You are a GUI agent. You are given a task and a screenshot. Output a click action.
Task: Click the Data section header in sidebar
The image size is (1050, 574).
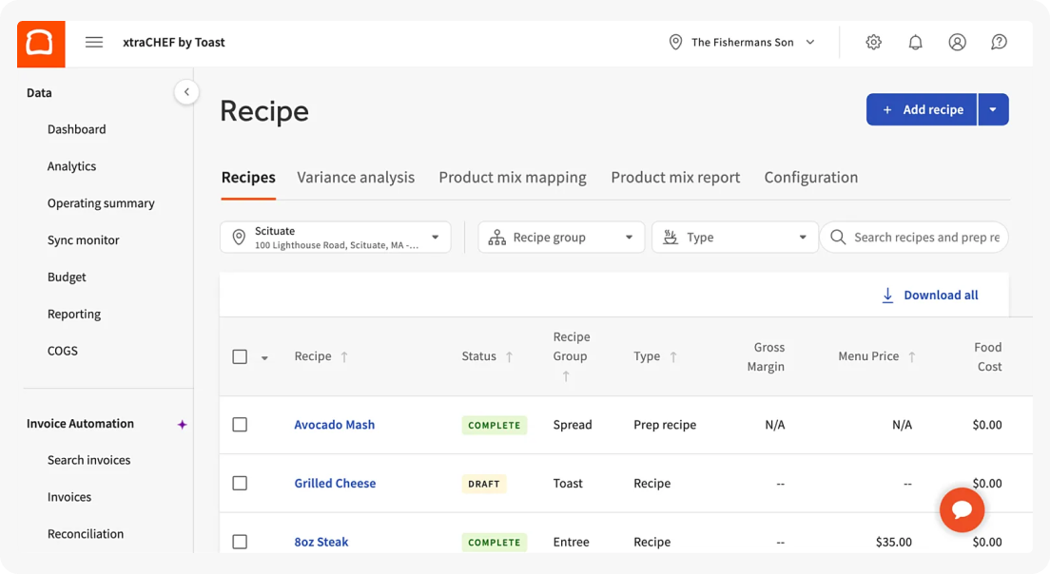[39, 93]
